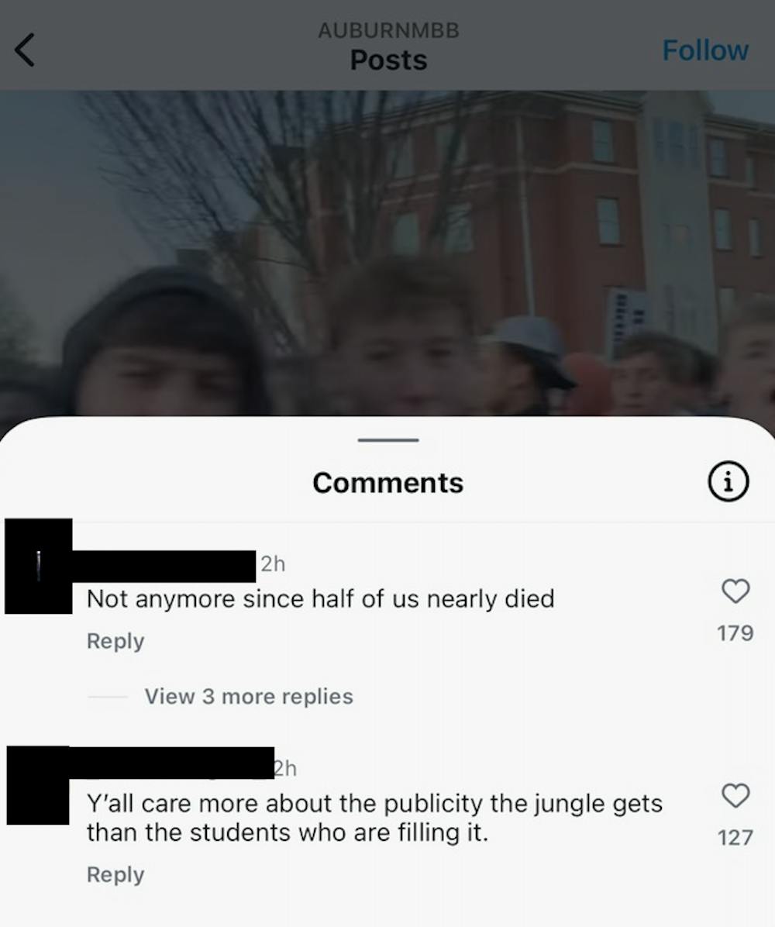This screenshot has width=775, height=927.
Task: Expand View 3 more replies
Action: click(249, 697)
